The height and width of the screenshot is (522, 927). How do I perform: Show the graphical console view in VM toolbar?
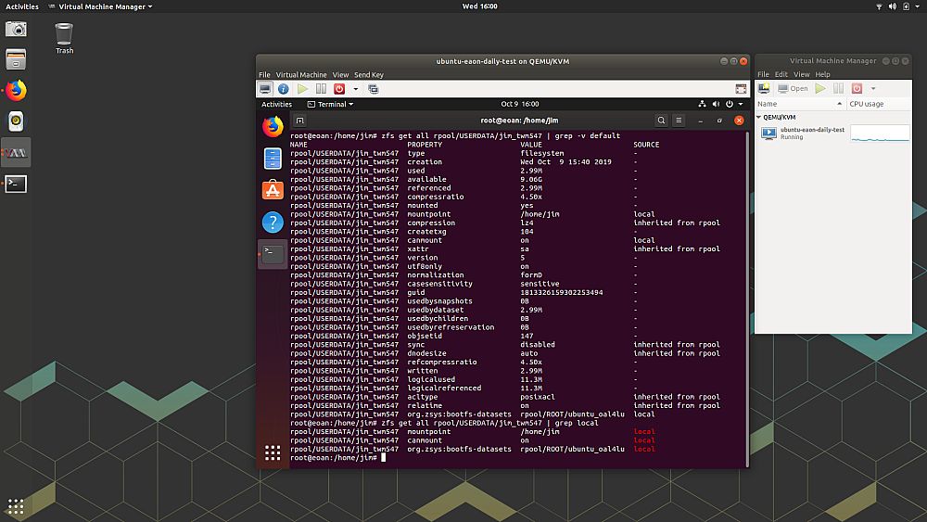pos(265,89)
